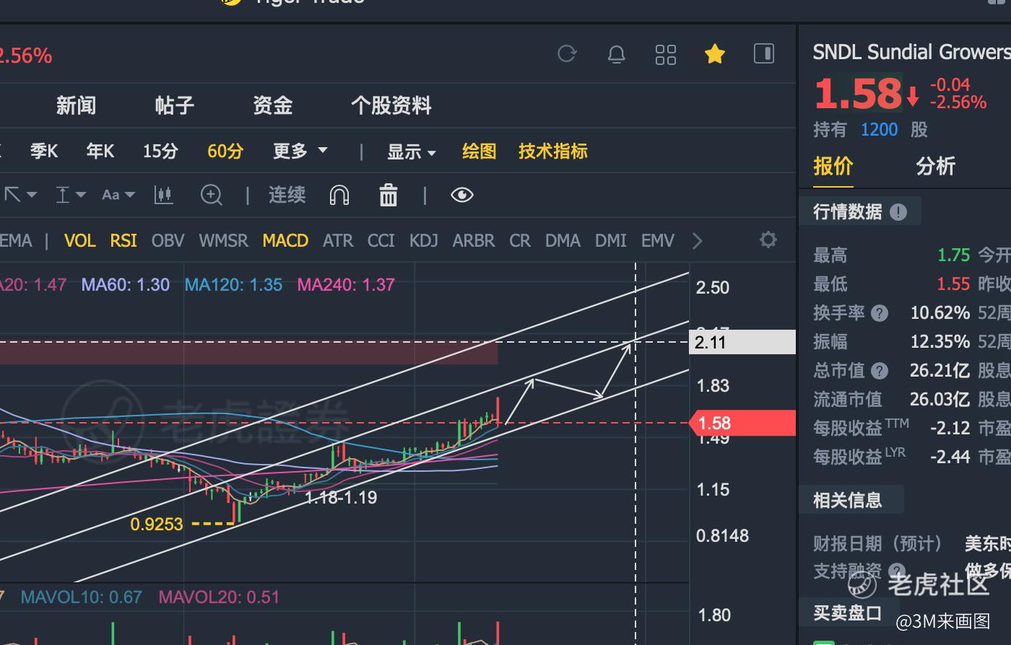Expand the 更多 period dropdown
Image resolution: width=1011 pixels, height=645 pixels.
[300, 152]
